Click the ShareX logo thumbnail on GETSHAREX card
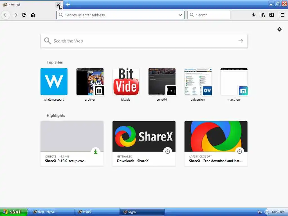Screen dimensions: 288x216 144,136
